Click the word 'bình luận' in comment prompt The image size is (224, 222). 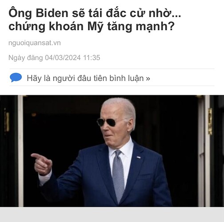(x=127, y=78)
